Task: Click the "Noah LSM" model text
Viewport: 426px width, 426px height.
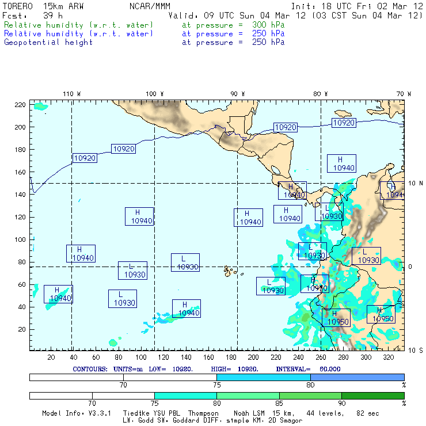Action: 249,413
